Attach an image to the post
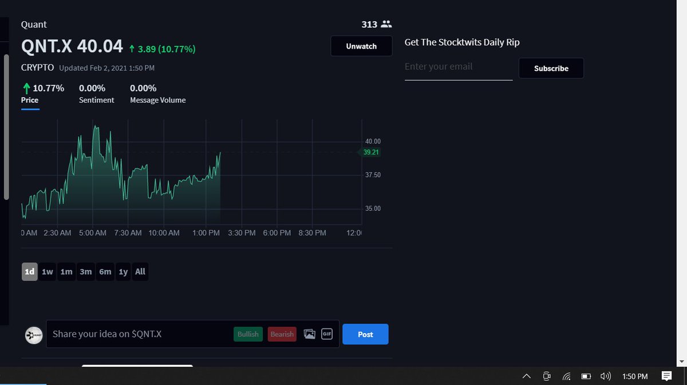 [310, 334]
